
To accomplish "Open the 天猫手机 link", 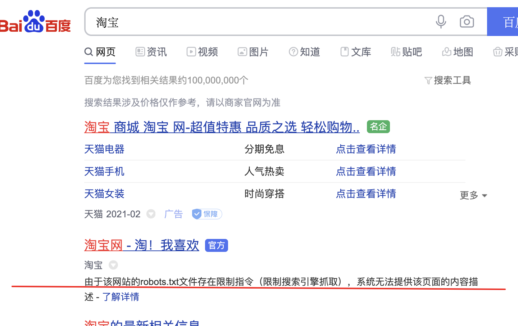I will [x=104, y=171].
